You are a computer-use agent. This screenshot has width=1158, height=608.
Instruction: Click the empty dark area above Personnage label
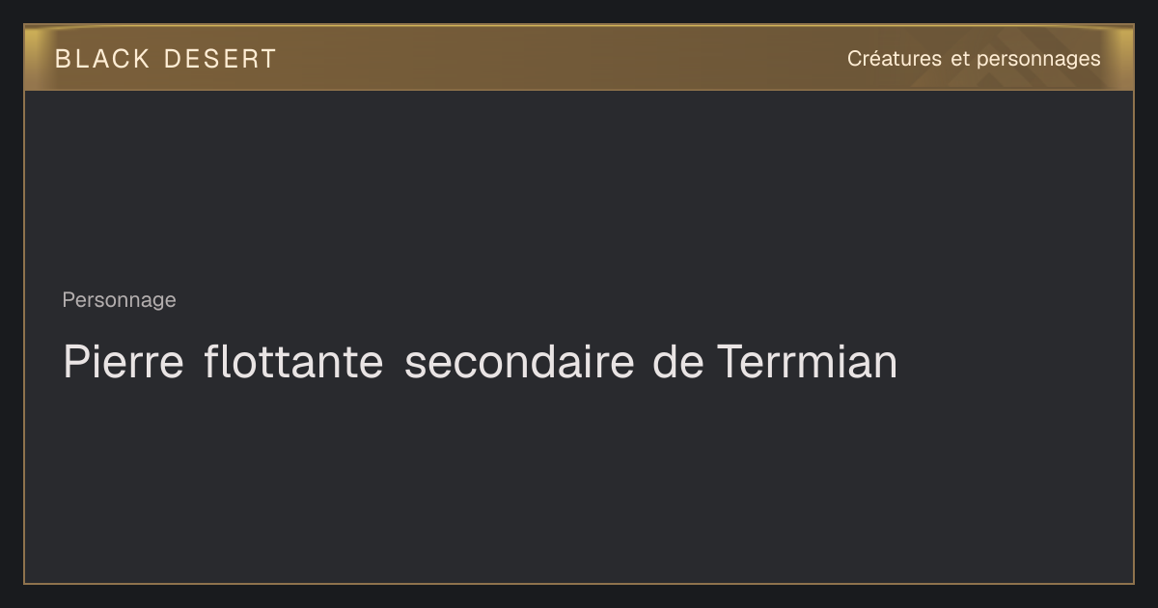[579, 188]
